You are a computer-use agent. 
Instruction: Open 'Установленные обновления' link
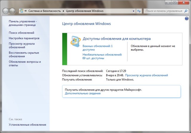coord(27,125)
